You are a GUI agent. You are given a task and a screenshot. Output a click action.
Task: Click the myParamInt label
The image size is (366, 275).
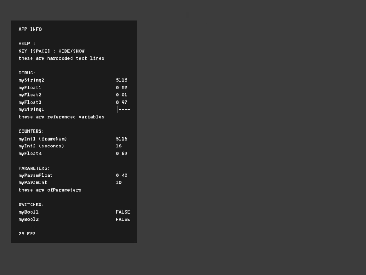(33, 183)
